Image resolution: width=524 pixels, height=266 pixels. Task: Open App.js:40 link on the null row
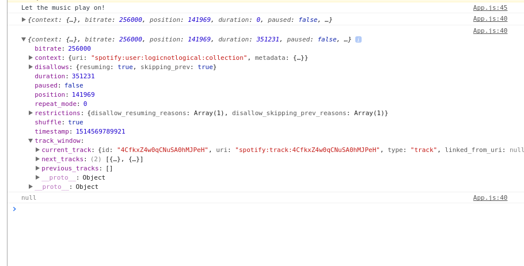coord(490,197)
